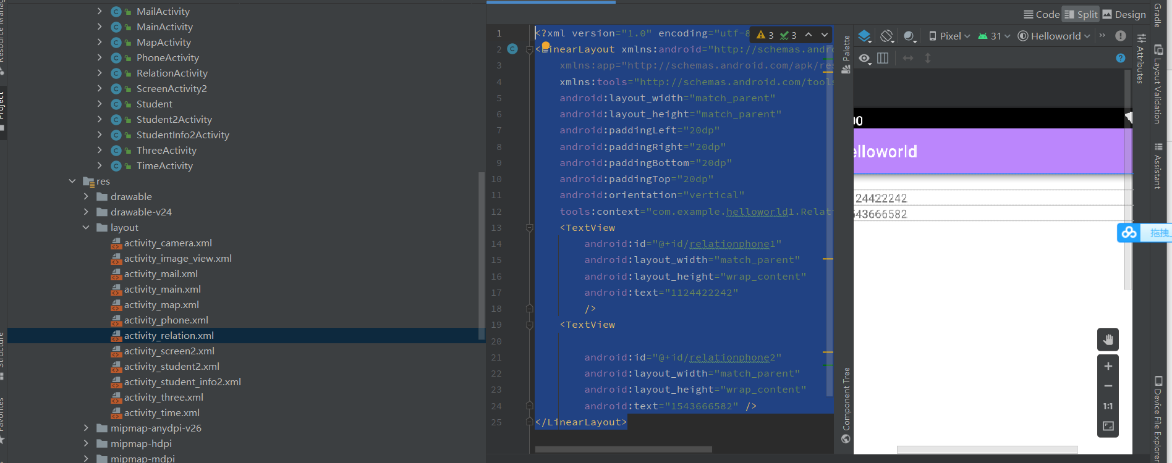
Task: Open the Pixel device dropdown
Action: 949,36
